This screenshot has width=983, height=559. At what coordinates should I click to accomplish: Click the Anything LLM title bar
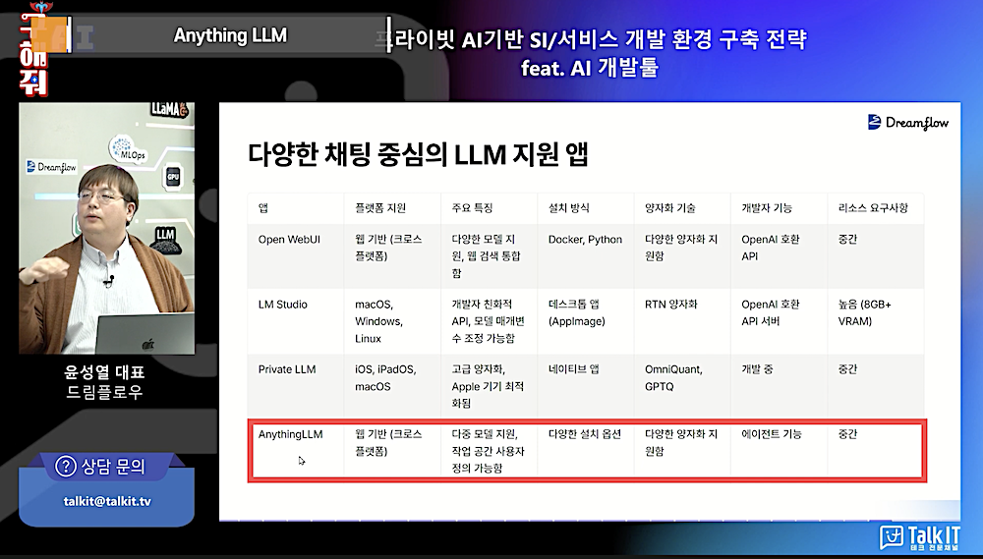coord(230,35)
